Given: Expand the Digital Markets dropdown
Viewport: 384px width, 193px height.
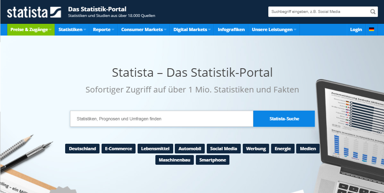Looking at the screenshot, I should point(192,29).
